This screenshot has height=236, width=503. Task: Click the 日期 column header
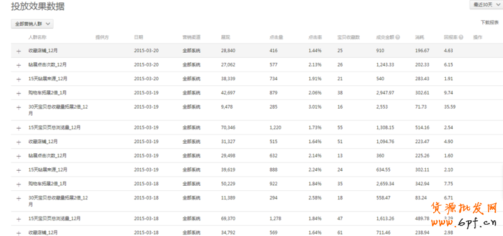coord(138,37)
